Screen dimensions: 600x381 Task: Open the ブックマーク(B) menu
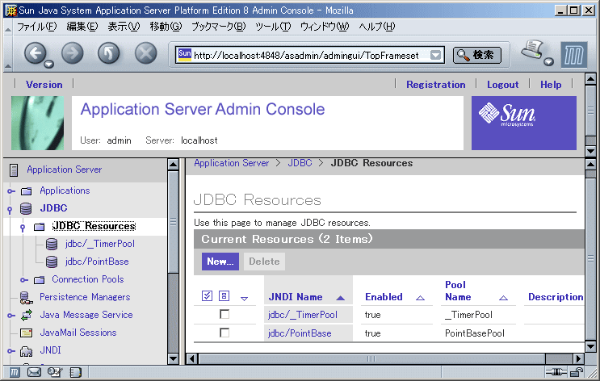[x=219, y=27]
